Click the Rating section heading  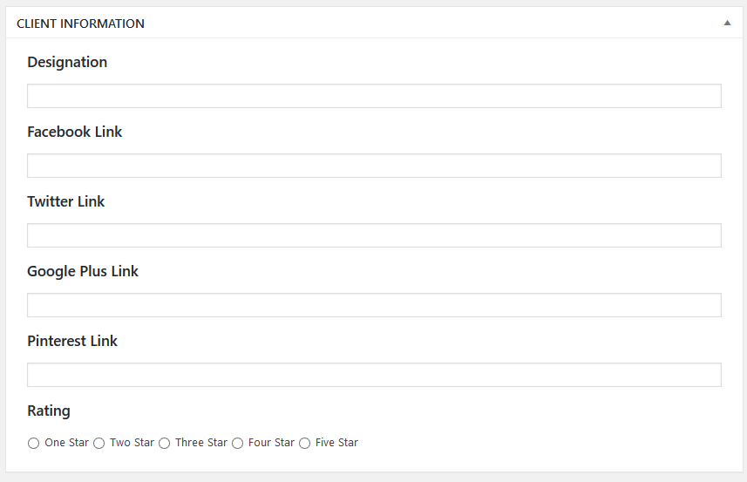click(x=49, y=411)
